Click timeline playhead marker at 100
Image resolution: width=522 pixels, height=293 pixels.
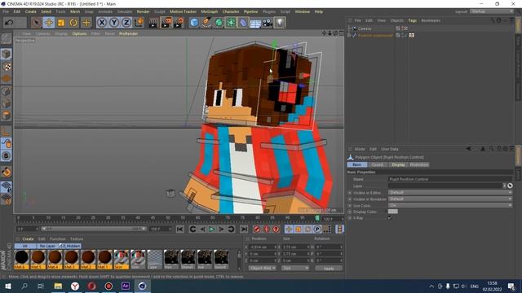tap(317, 218)
